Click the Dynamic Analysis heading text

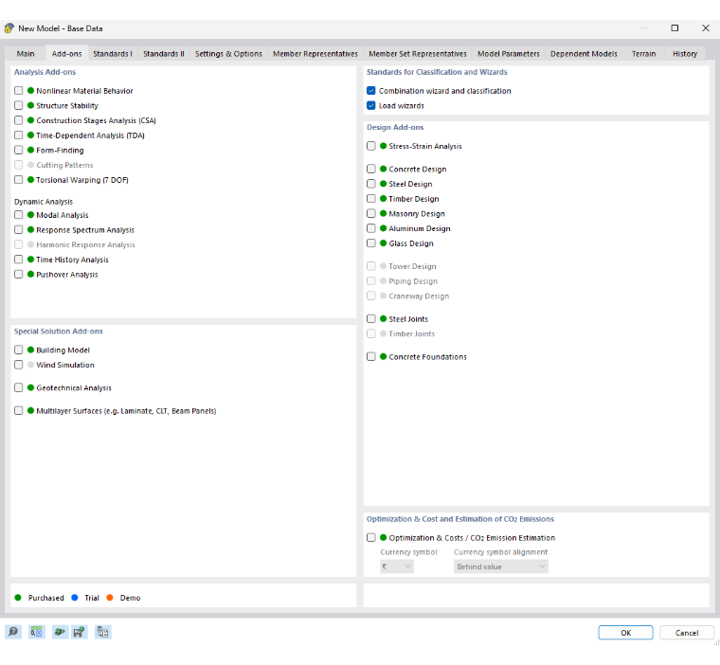pyautogui.click(x=44, y=202)
